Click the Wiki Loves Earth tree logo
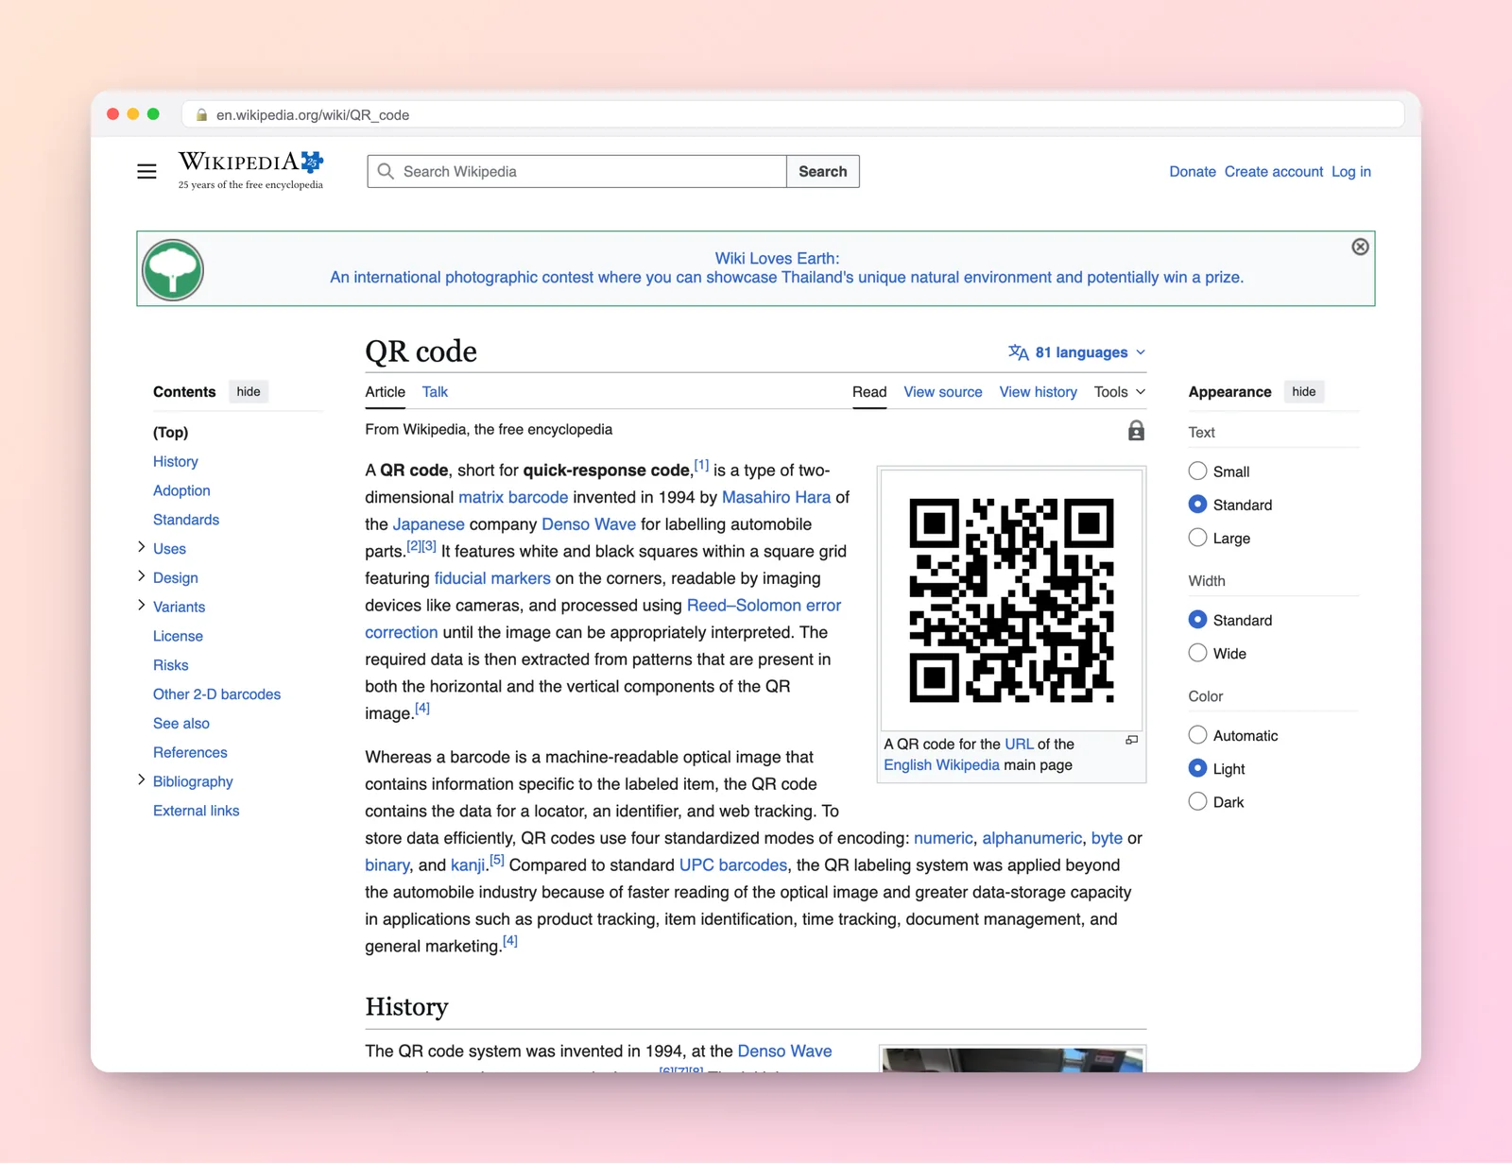 click(x=173, y=269)
